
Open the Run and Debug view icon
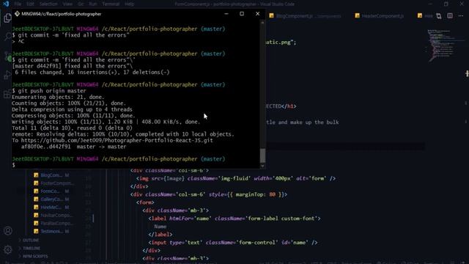click(7, 75)
